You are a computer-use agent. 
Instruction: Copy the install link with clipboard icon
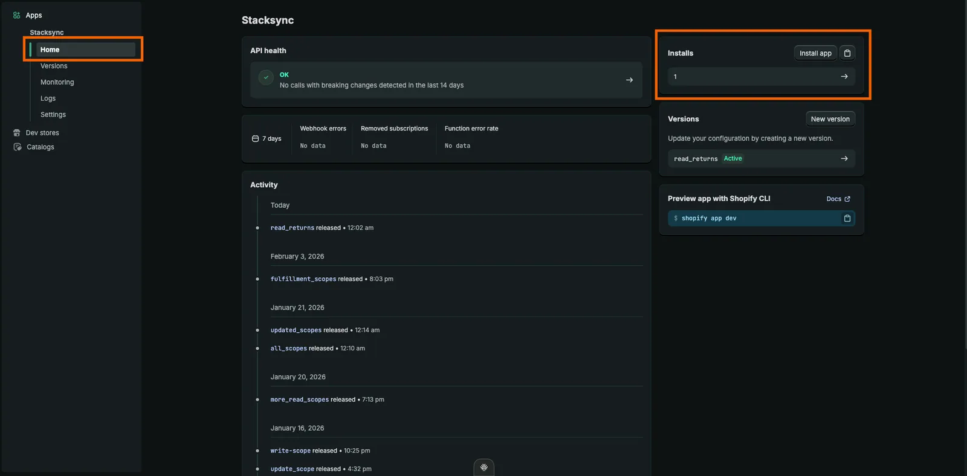(x=847, y=53)
